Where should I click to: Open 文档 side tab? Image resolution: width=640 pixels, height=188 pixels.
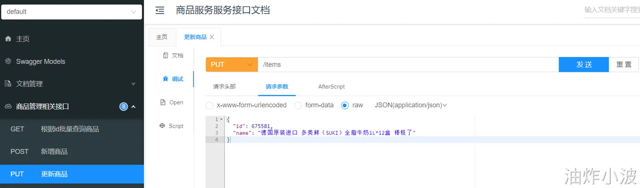173,55
